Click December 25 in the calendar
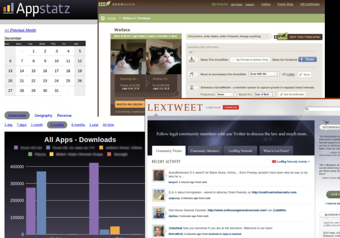Viewport: 340px width, 238px height. (x=68, y=81)
